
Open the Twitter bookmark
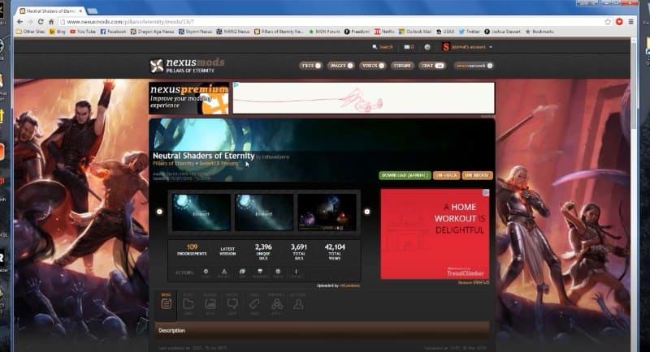470,32
